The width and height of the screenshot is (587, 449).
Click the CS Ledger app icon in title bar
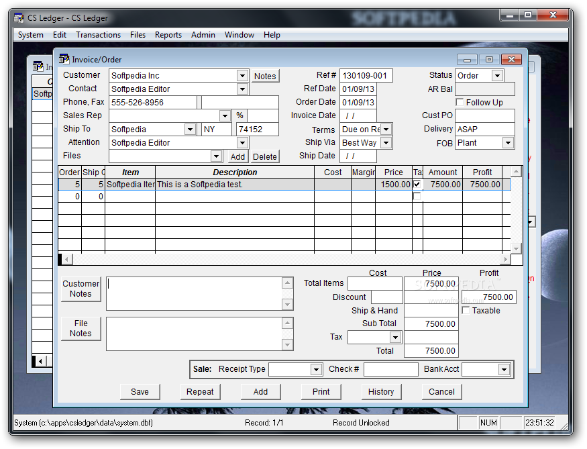(19, 17)
